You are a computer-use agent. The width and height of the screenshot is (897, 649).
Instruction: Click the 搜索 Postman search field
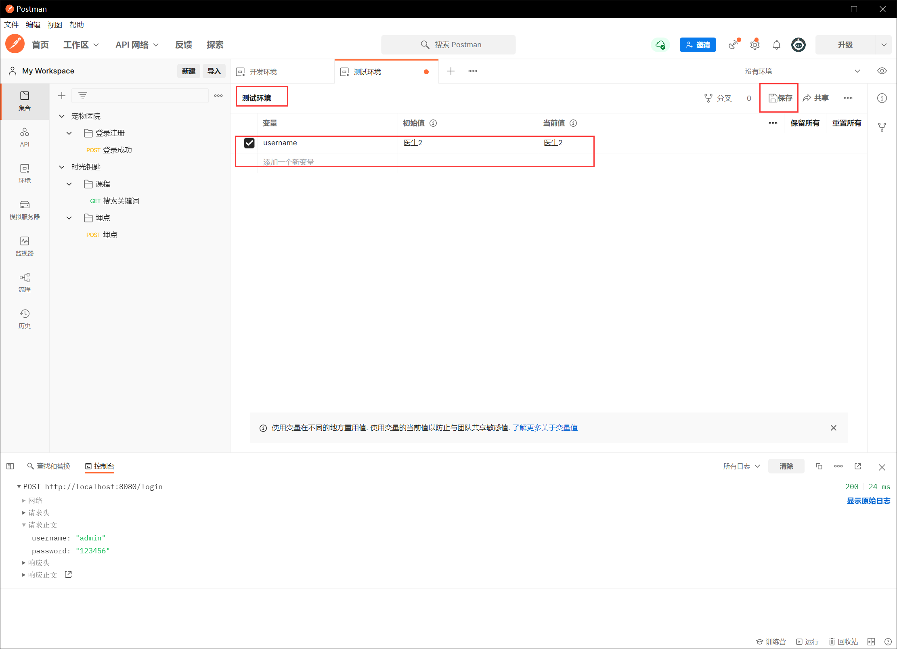coord(448,45)
